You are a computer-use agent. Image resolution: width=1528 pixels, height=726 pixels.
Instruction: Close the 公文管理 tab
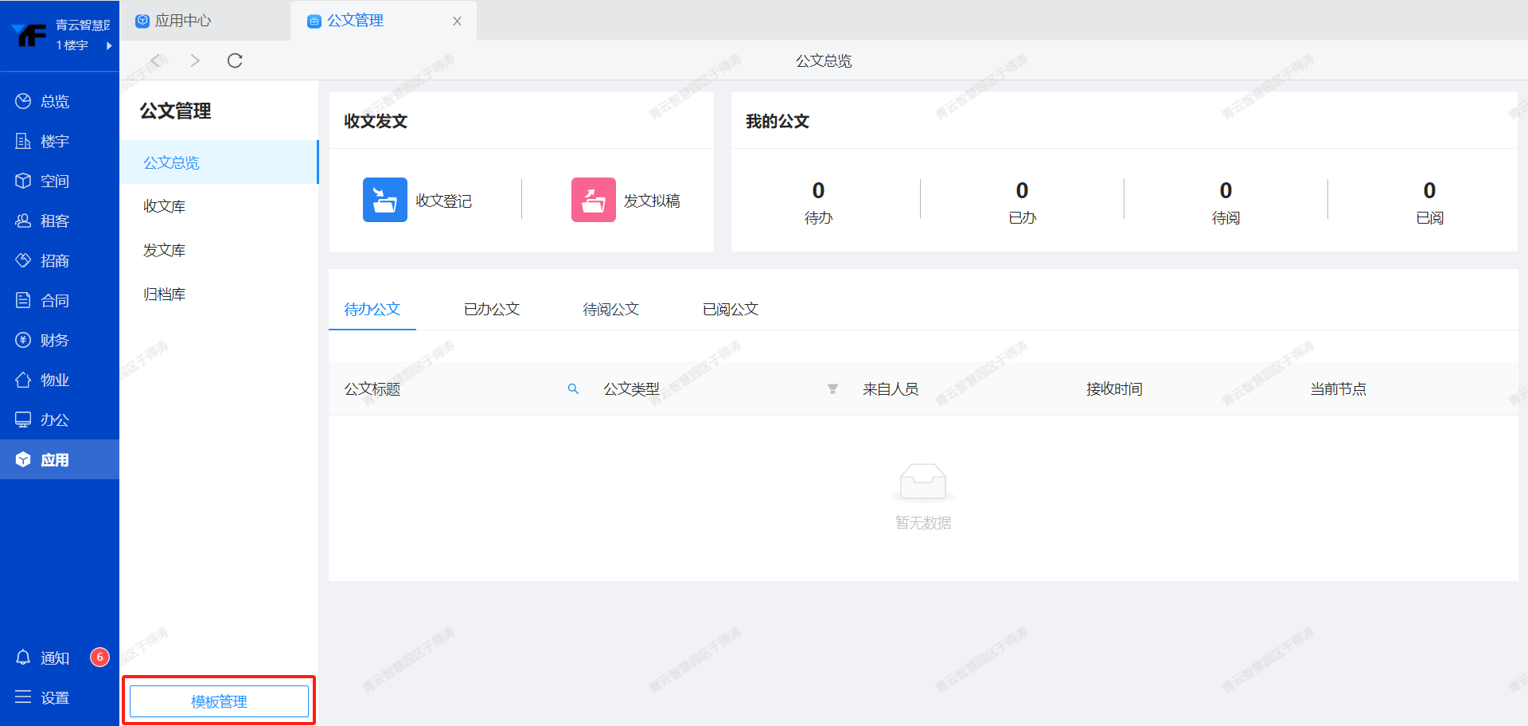[457, 21]
